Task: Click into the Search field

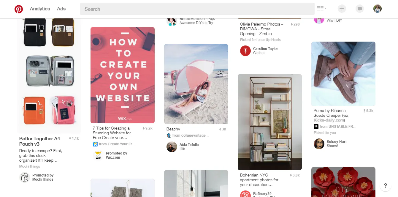Action: click(197, 9)
